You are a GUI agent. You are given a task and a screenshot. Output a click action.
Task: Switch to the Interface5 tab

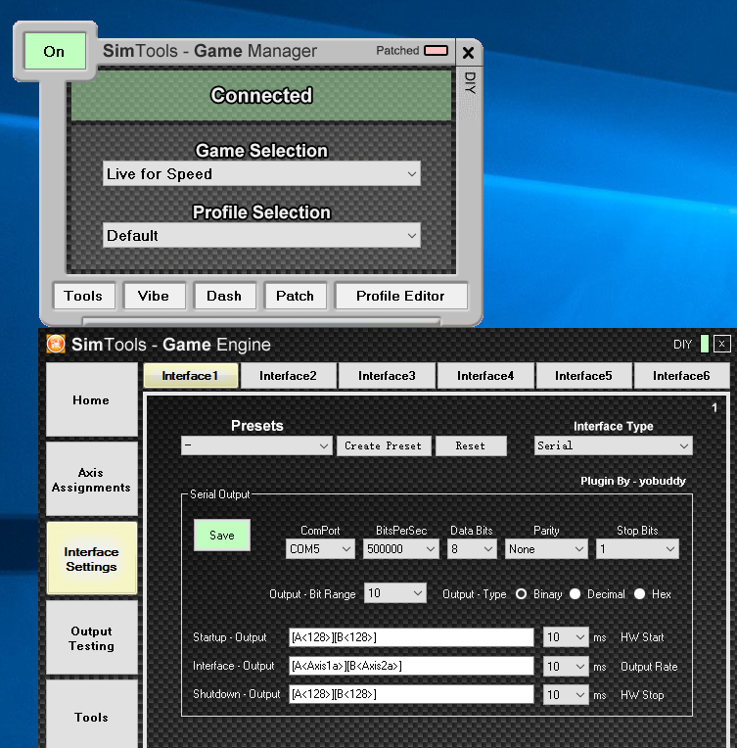point(583,376)
